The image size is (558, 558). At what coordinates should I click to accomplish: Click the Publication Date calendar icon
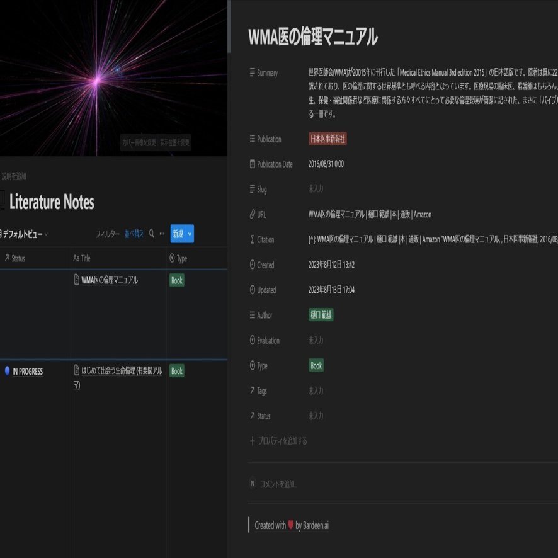pos(253,164)
